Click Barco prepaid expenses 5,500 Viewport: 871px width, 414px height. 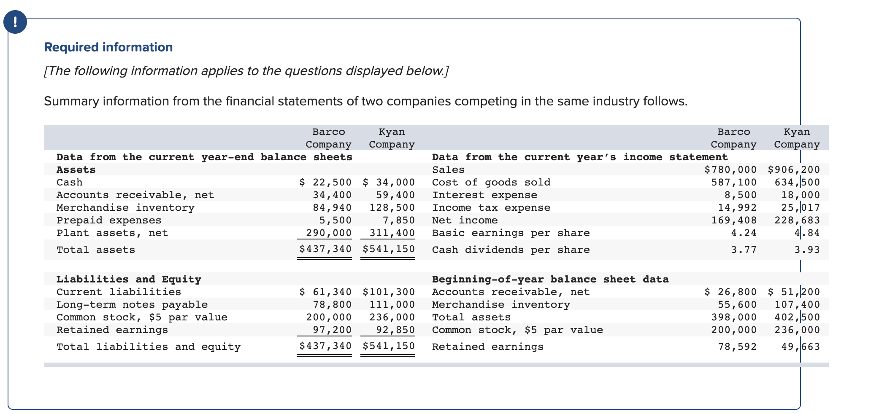point(335,220)
